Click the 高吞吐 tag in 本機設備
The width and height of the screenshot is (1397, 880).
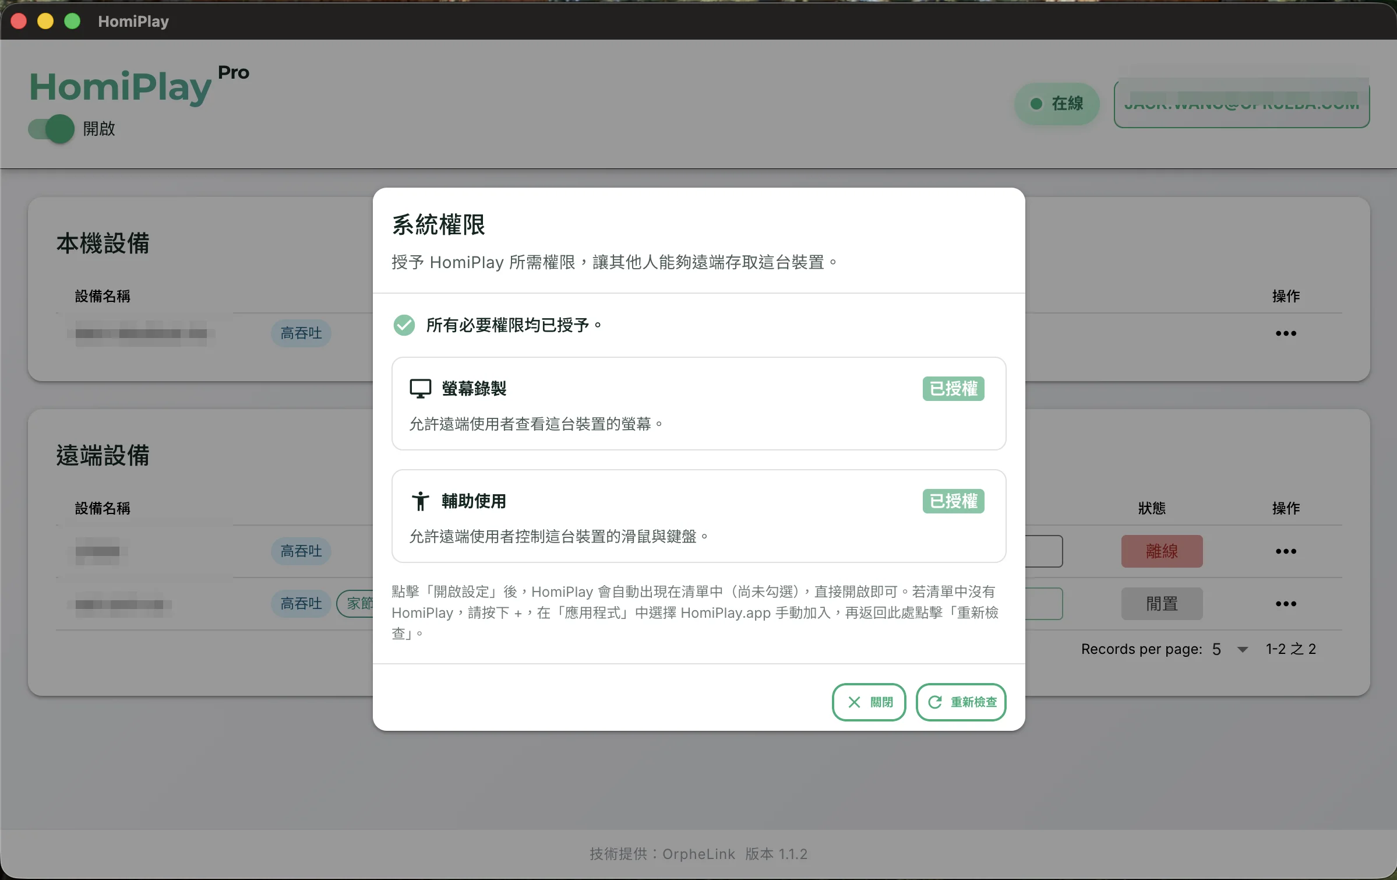(301, 333)
